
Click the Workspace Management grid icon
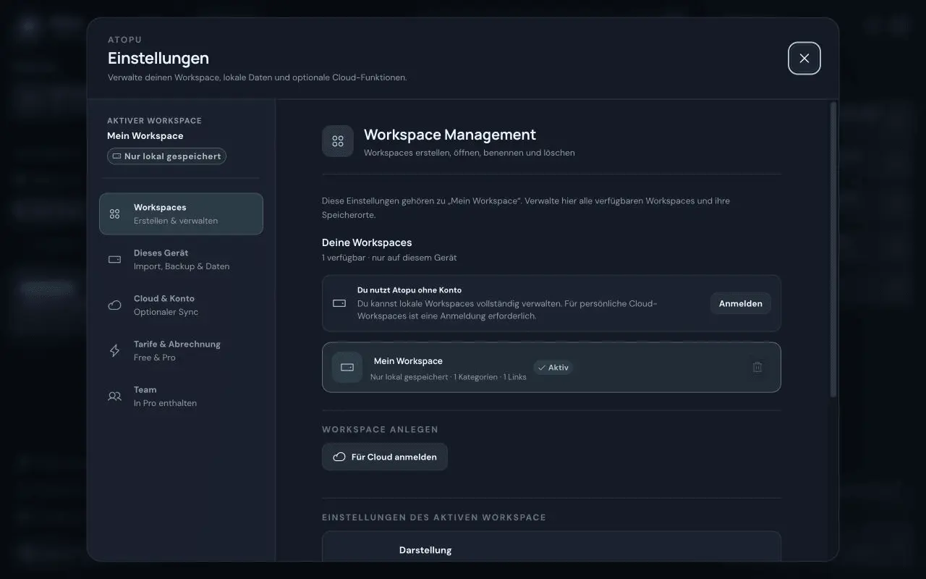(x=338, y=141)
